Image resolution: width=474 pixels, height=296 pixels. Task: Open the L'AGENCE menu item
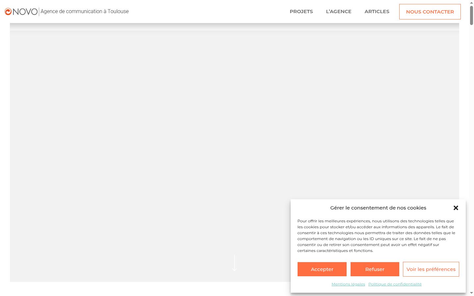pos(339,12)
